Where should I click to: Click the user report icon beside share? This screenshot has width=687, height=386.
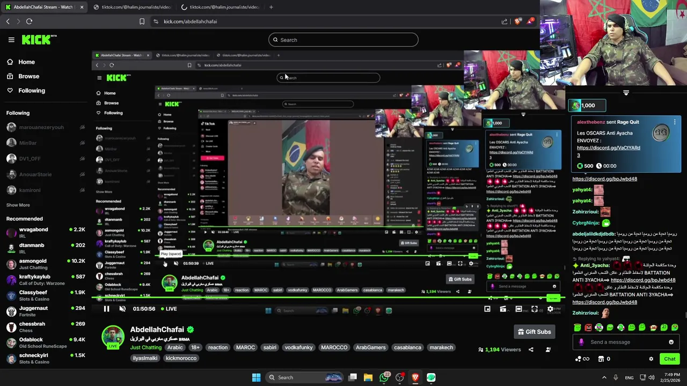(x=548, y=350)
